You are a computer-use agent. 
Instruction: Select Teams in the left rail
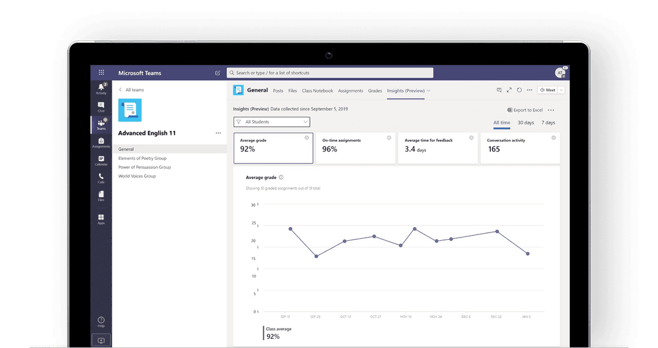tap(101, 125)
